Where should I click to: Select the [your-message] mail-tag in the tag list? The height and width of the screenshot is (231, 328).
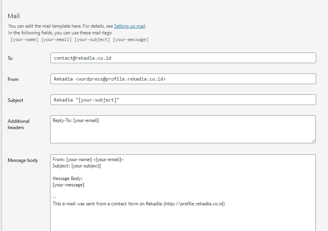tap(130, 39)
